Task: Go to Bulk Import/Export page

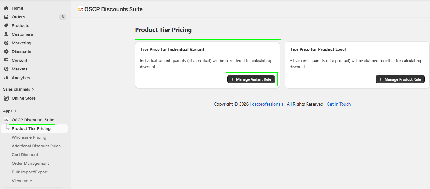Action: click(x=30, y=172)
